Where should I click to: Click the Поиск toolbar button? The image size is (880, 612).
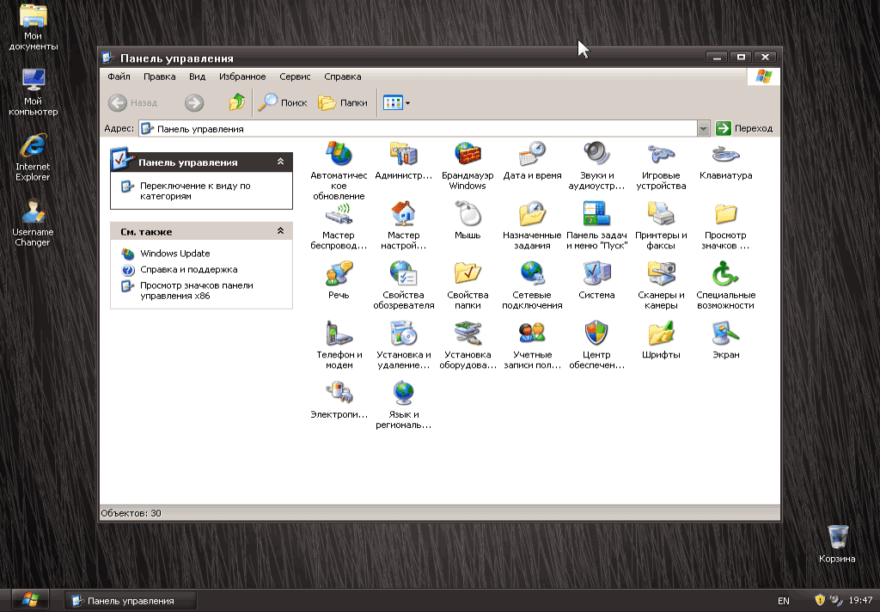click(282, 103)
